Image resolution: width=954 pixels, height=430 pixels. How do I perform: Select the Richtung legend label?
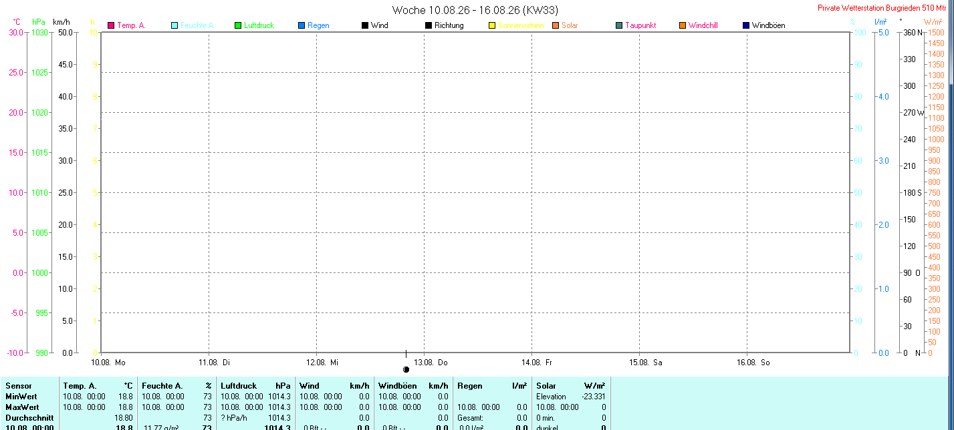pyautogui.click(x=449, y=25)
